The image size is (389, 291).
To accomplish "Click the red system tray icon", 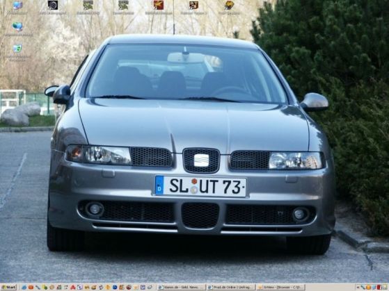I will point(379,288).
